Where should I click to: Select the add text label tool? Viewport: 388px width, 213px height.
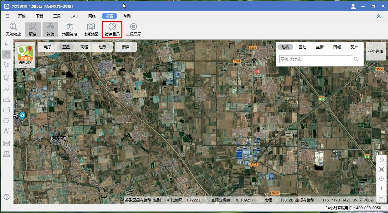pos(7,131)
